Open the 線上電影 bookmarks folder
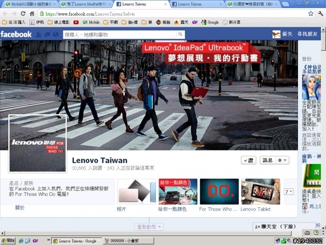The height and width of the screenshot is (245, 326). point(59,22)
